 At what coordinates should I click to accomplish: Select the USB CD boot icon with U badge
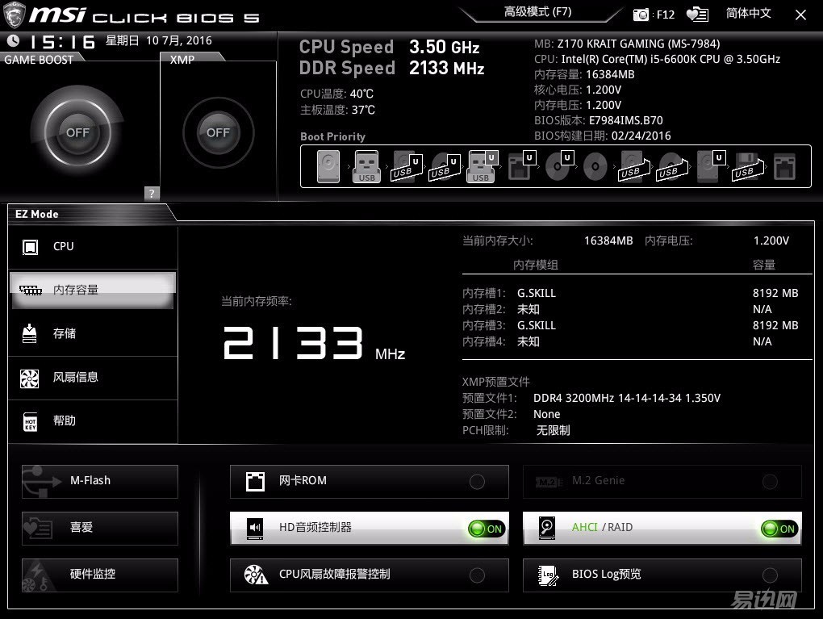pos(445,166)
